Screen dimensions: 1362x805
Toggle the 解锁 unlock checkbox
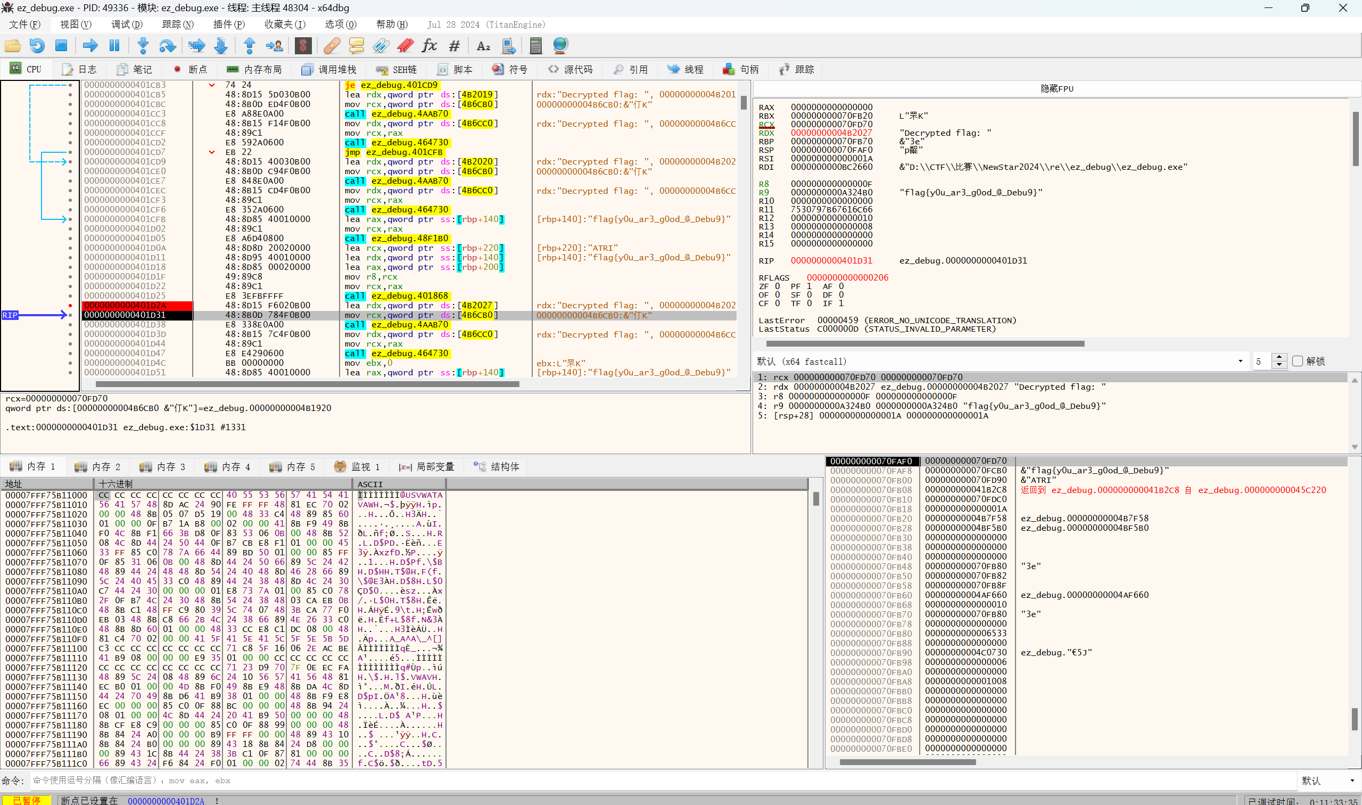click(1297, 362)
